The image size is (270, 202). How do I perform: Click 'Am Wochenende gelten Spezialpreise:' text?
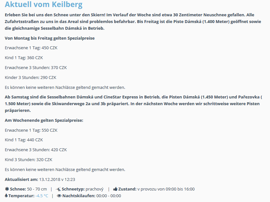tap(44, 120)
